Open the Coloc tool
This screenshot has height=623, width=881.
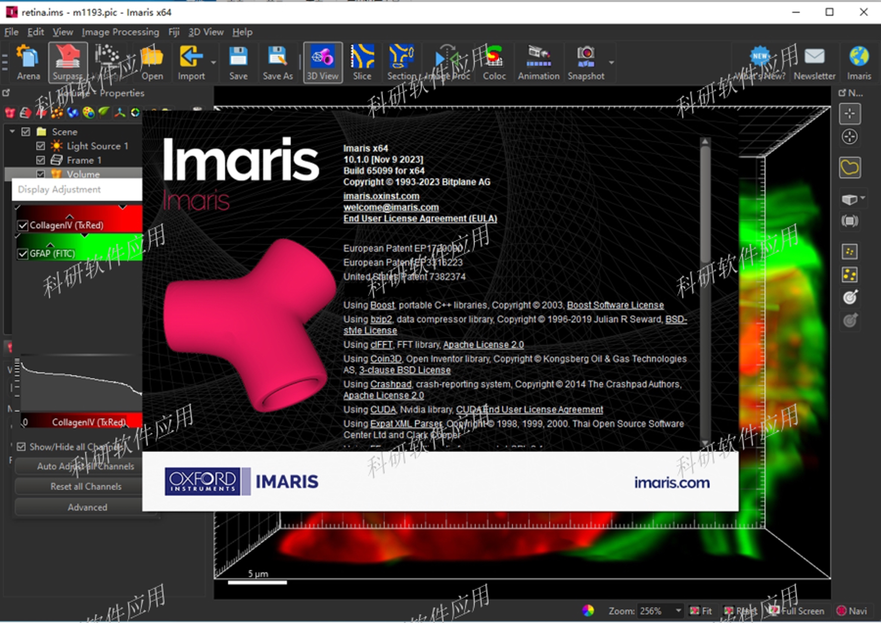494,63
